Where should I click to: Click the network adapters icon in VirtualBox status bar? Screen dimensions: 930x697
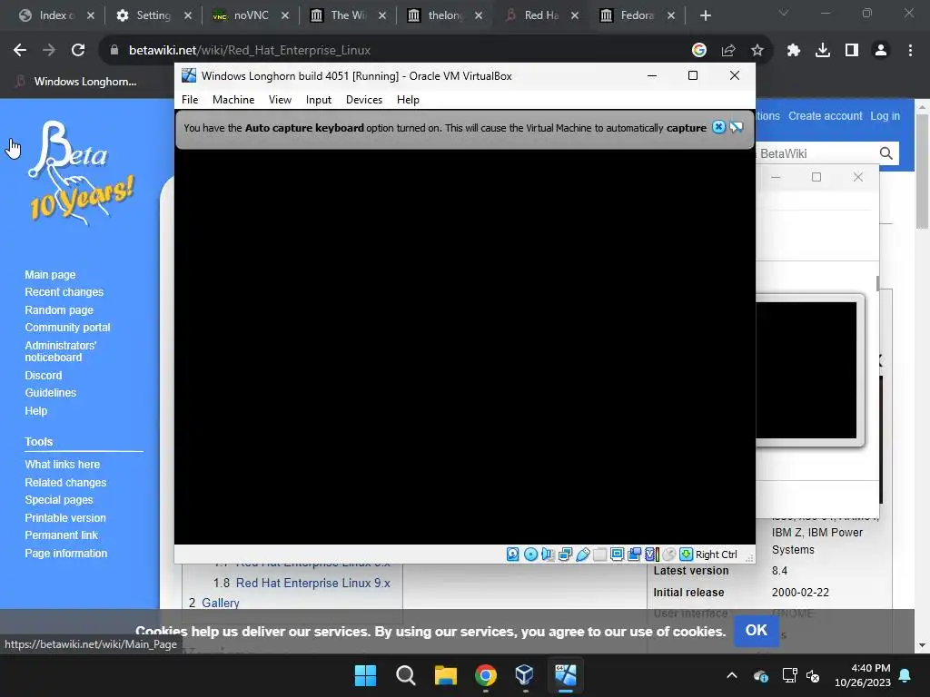[565, 555]
